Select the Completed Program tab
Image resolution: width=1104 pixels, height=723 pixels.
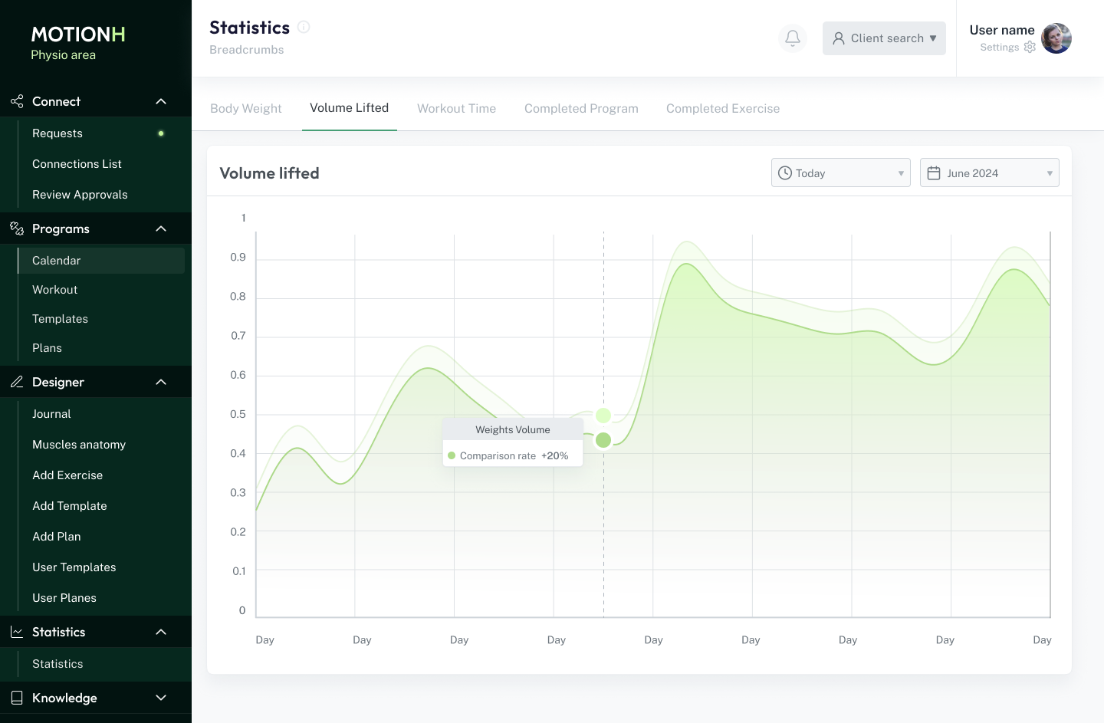click(x=581, y=109)
